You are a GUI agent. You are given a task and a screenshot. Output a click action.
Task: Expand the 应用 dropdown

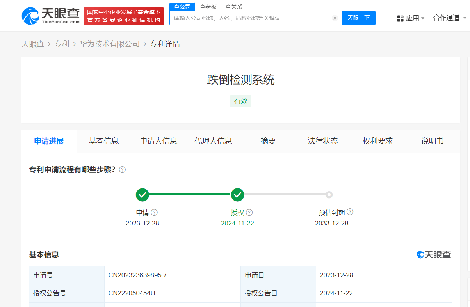(423, 18)
